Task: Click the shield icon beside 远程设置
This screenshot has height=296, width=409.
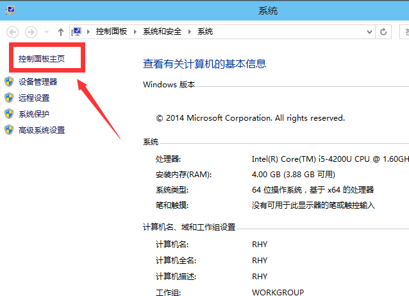Action: [x=9, y=98]
